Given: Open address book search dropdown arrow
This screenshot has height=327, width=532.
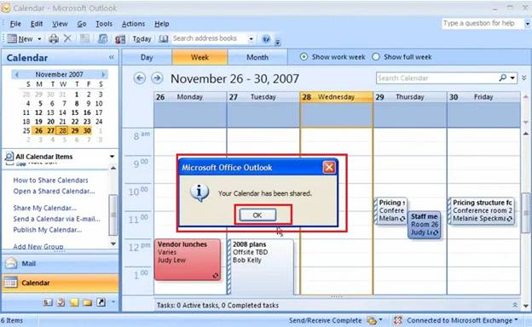Looking at the screenshot, I should click(251, 39).
